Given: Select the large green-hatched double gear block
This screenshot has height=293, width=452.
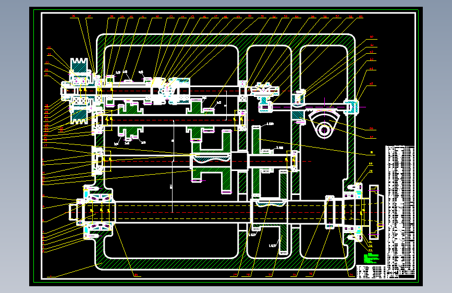Looking at the screenshot, I should coord(211,162).
